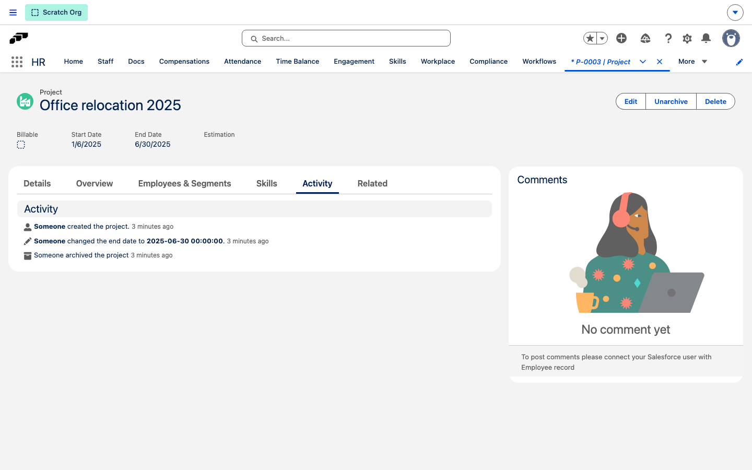Image resolution: width=752 pixels, height=470 pixels.
Task: Open the Trailhead guidance icon
Action: pos(645,38)
